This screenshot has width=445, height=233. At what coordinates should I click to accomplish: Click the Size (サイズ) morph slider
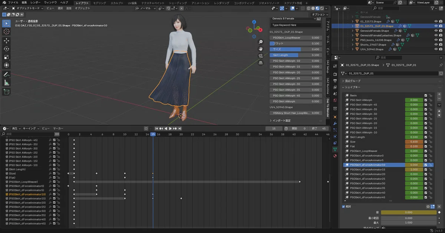[296, 49]
